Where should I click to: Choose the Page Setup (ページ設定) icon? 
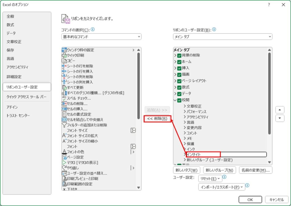tap(65, 157)
